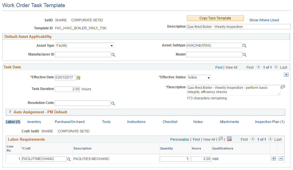
Task: Open the Inspection Plan tab
Action: (269, 122)
